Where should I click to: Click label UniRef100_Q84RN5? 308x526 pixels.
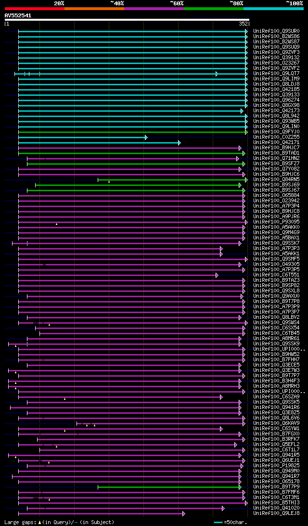coord(277,180)
